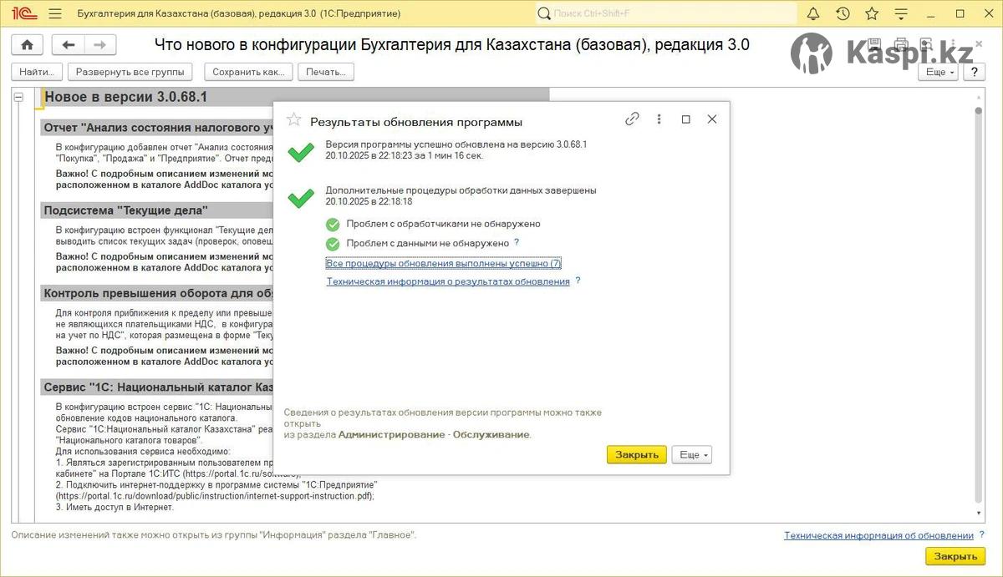Open the notifications bell
Image resolution: width=1003 pixels, height=577 pixels.
pos(813,14)
